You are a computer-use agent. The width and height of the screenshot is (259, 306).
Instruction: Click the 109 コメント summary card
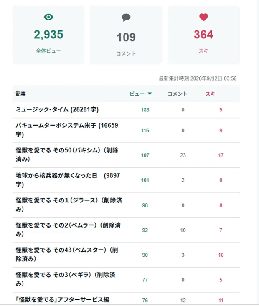pyautogui.click(x=126, y=35)
